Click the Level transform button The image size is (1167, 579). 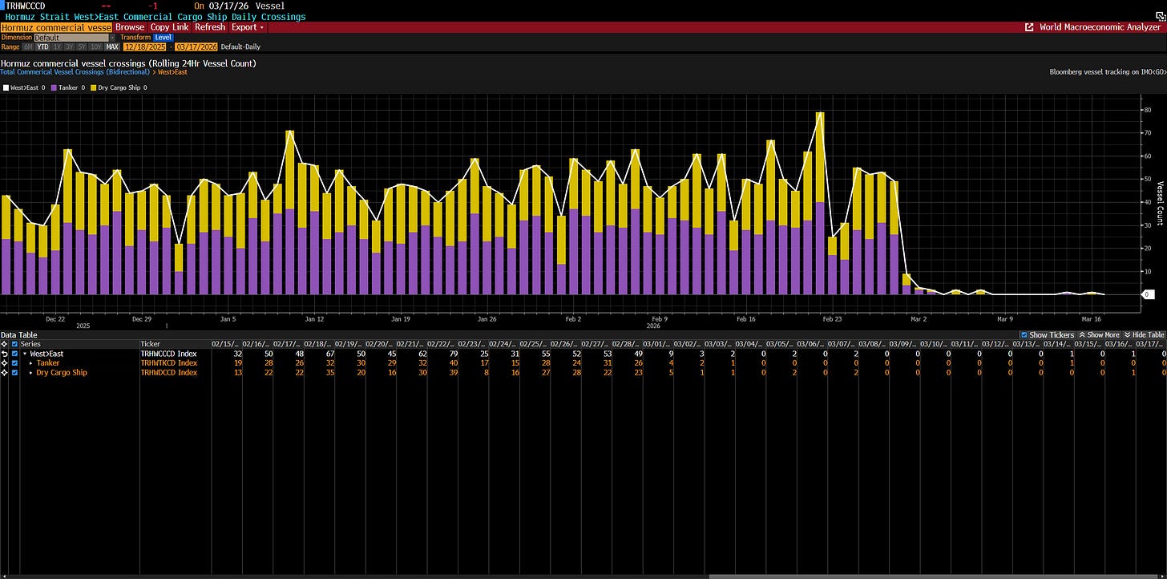click(x=163, y=38)
